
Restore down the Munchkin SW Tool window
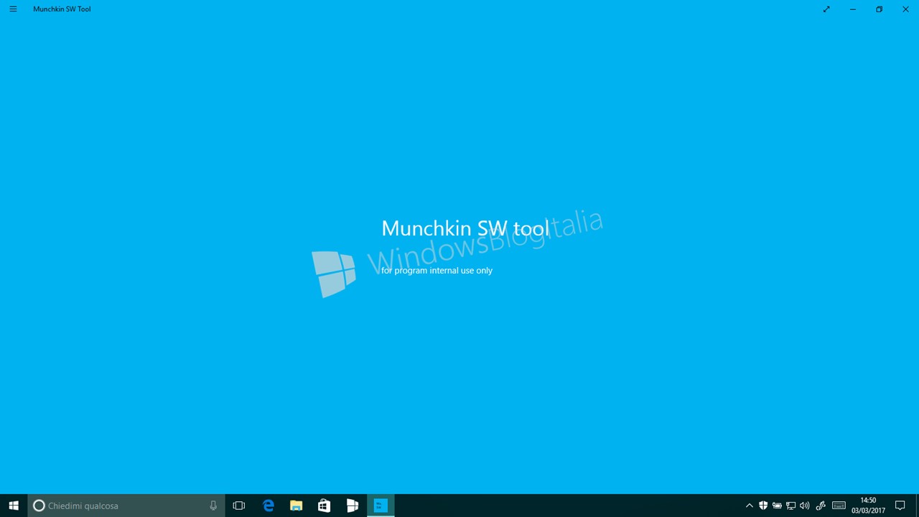(879, 9)
